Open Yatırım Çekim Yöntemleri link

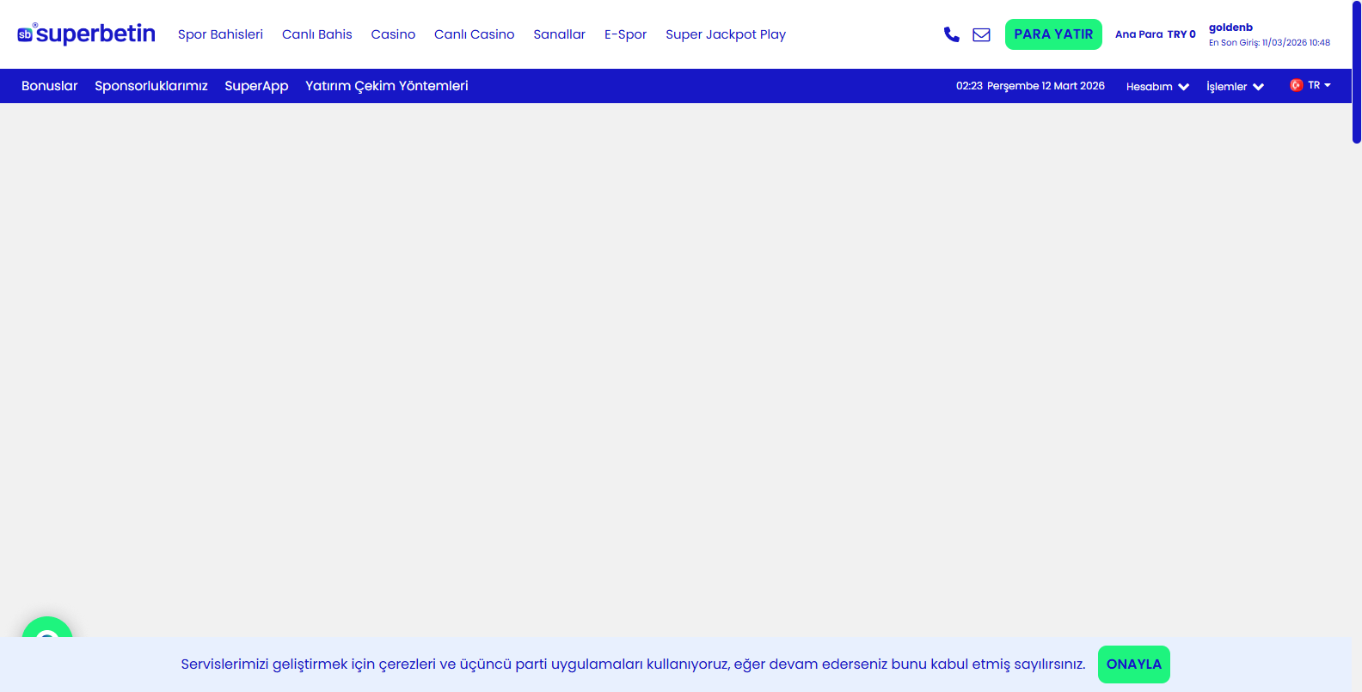coord(387,86)
